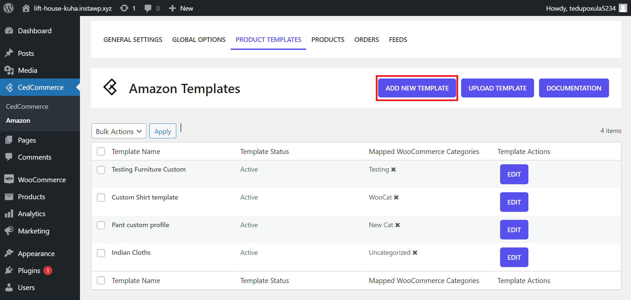
Task: Remove the WooCat category mapping cross
Action: [x=396, y=197]
